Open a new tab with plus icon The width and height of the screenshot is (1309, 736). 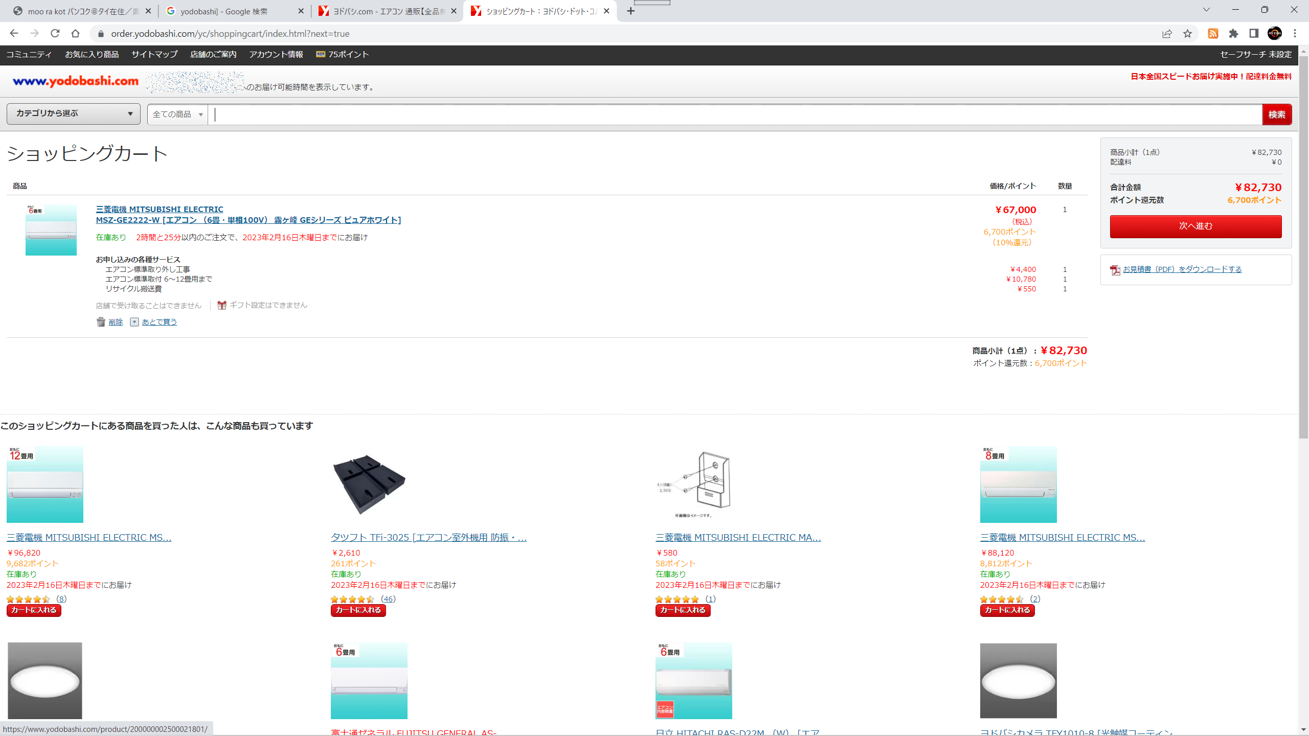[x=631, y=11]
